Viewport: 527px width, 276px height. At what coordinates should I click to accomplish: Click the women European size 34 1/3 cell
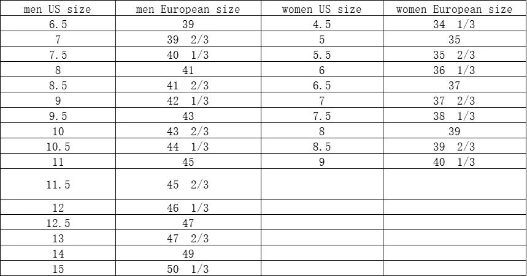coord(454,24)
